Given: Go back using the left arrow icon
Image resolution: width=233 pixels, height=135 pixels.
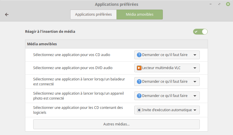Looking at the screenshot, I should [x=7, y=15].
